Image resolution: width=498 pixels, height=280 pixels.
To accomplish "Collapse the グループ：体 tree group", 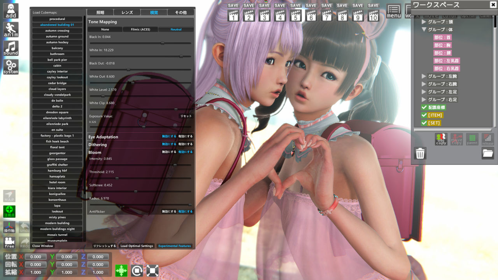I will (x=424, y=30).
